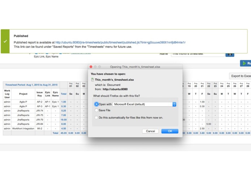Screen dimensions: 251x179
Task: Click the Timesheet Period header link
Action: click(31, 85)
